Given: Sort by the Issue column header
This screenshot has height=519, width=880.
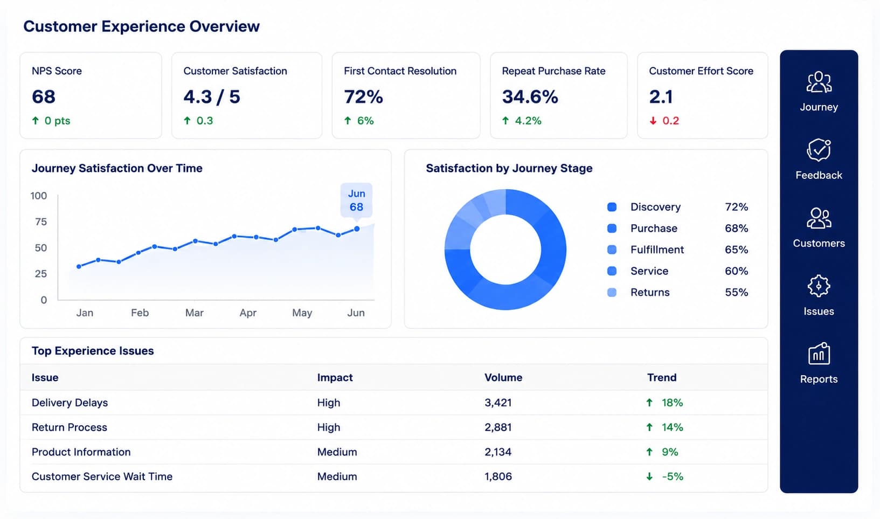Looking at the screenshot, I should point(45,378).
